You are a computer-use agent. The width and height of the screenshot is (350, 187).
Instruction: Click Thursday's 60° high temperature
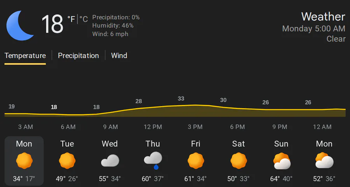[x=147, y=179]
